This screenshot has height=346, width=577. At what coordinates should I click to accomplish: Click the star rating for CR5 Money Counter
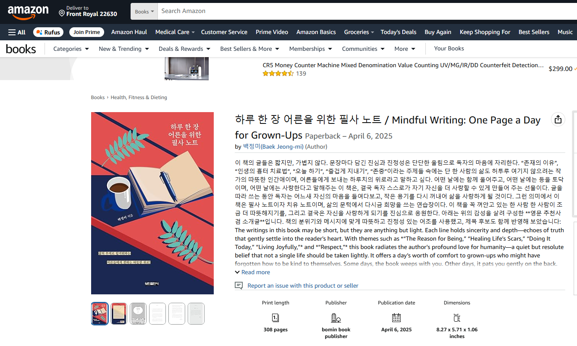[x=278, y=73]
